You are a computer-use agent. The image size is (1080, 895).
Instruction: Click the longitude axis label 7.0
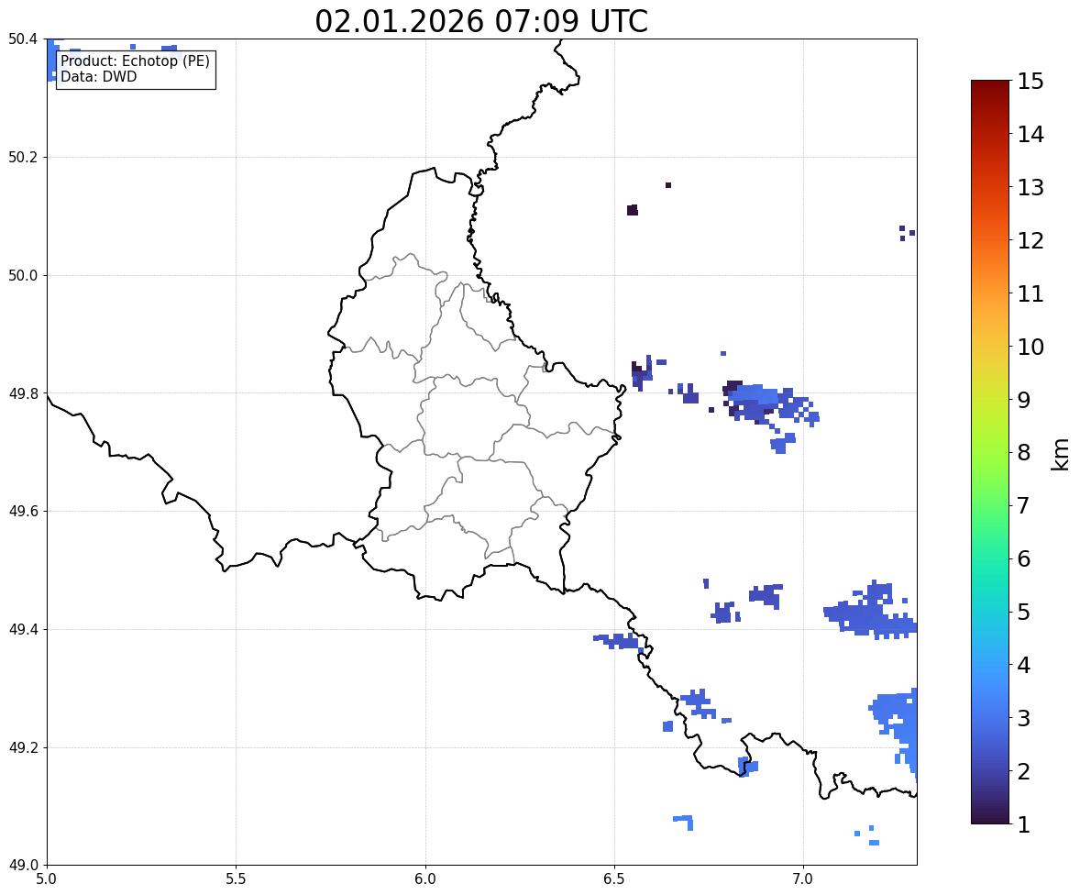click(804, 879)
